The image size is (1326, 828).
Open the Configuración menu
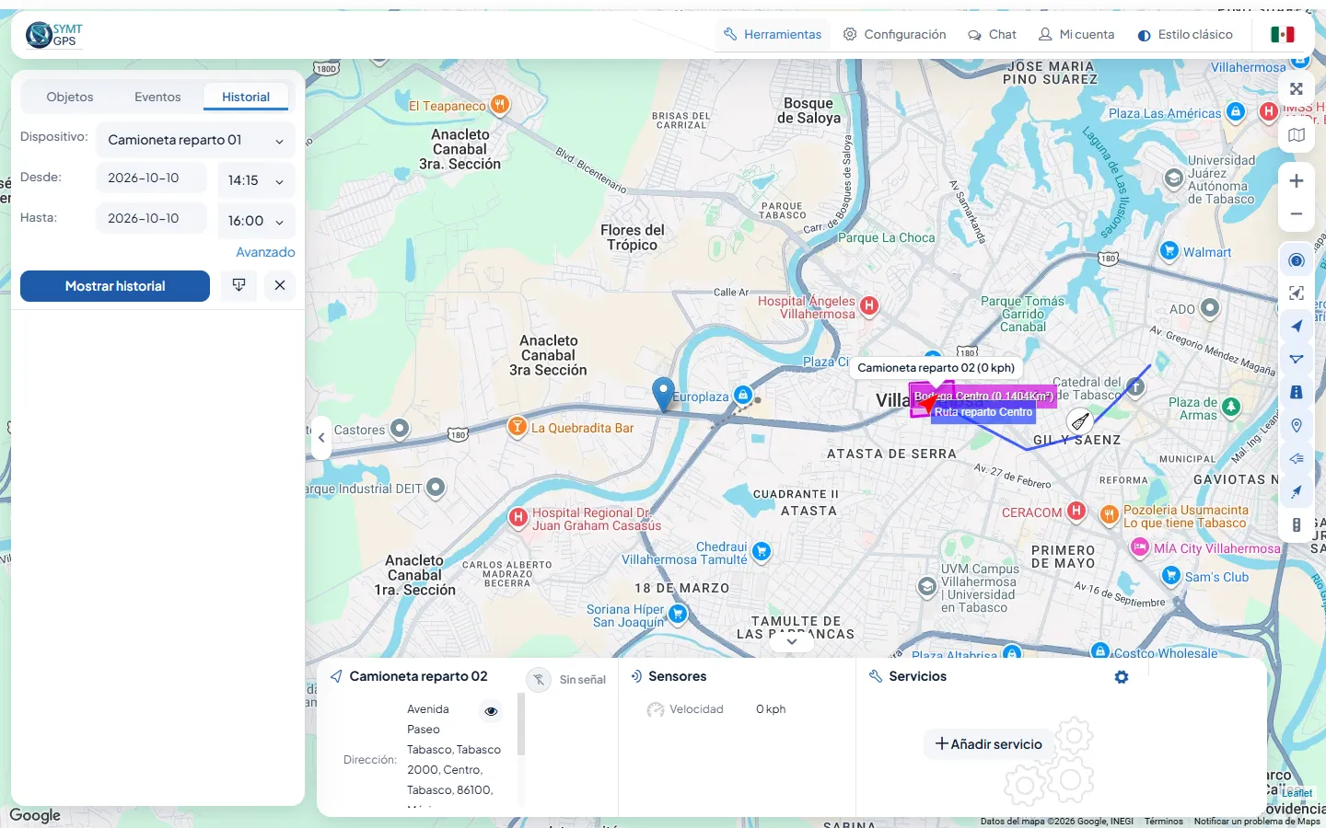(x=895, y=35)
